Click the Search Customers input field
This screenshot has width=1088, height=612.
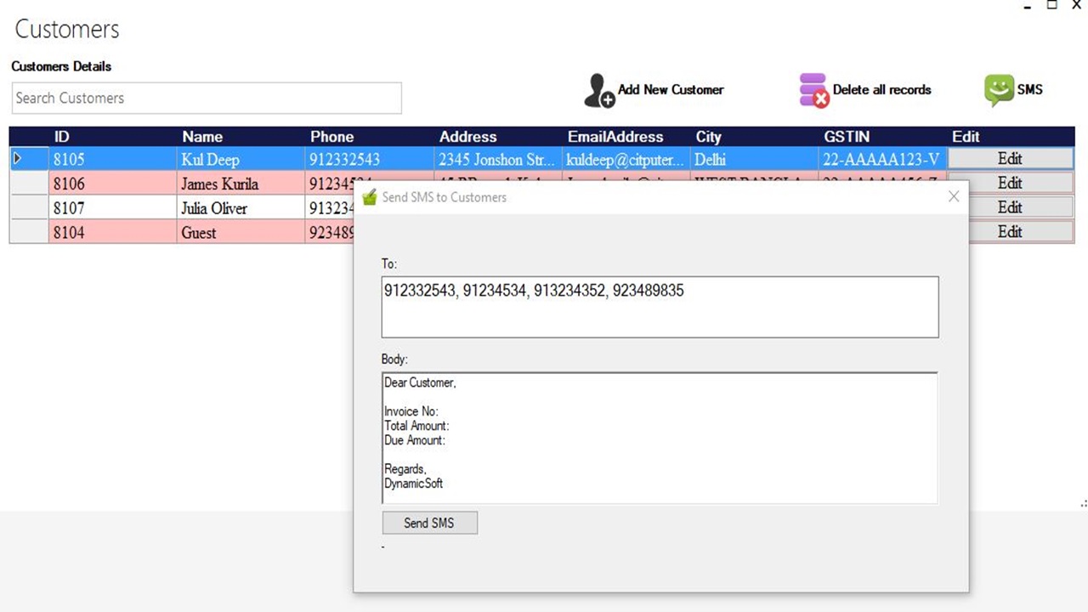[206, 98]
